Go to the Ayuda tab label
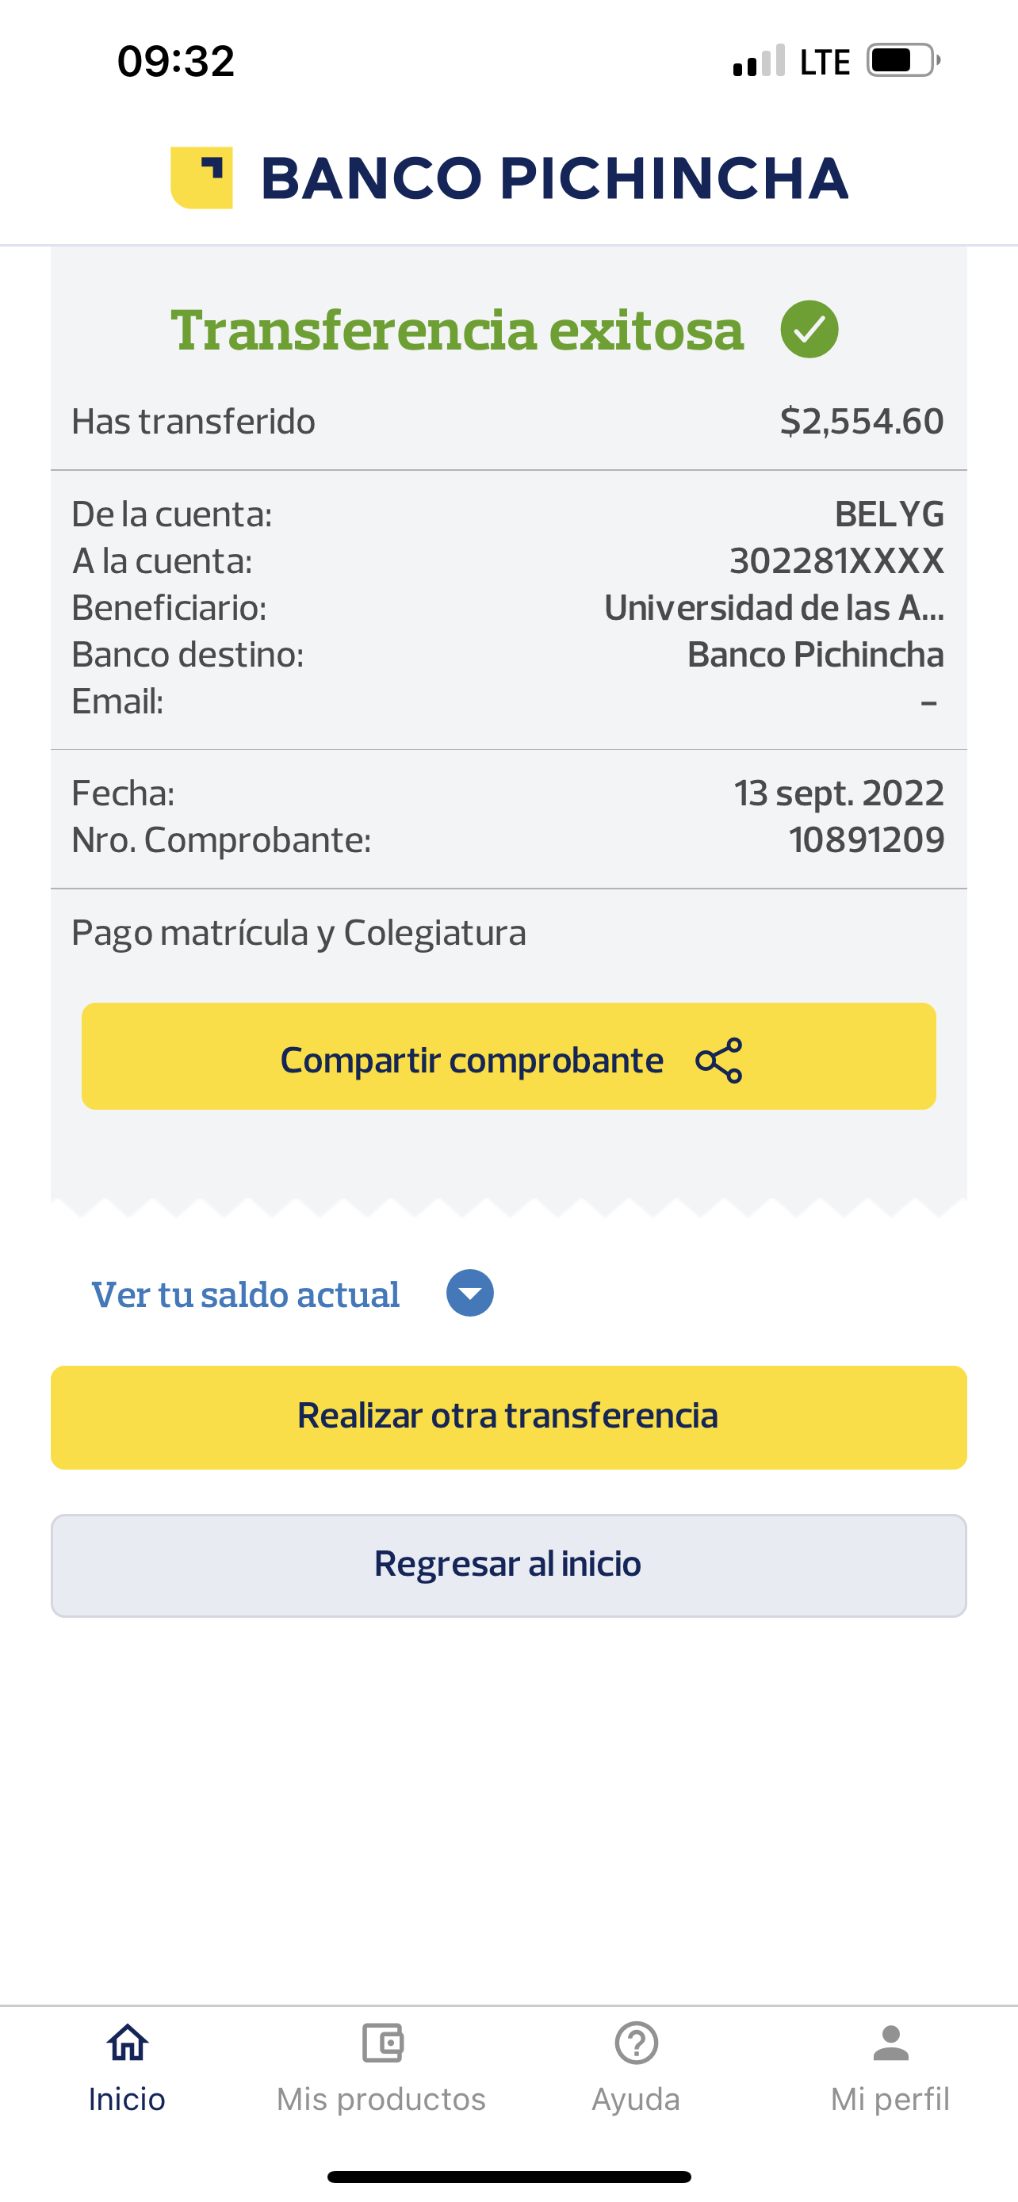 click(x=636, y=2099)
